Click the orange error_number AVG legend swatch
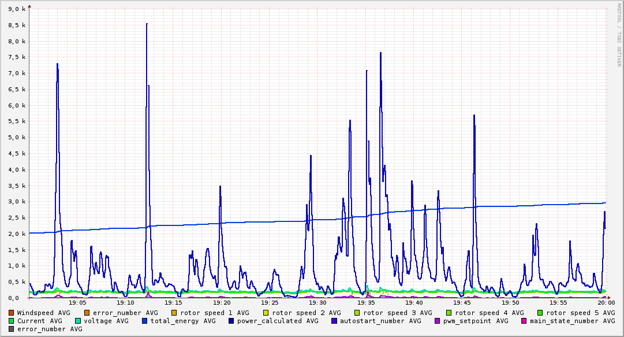Screen dimensions: 624x337 [87, 313]
